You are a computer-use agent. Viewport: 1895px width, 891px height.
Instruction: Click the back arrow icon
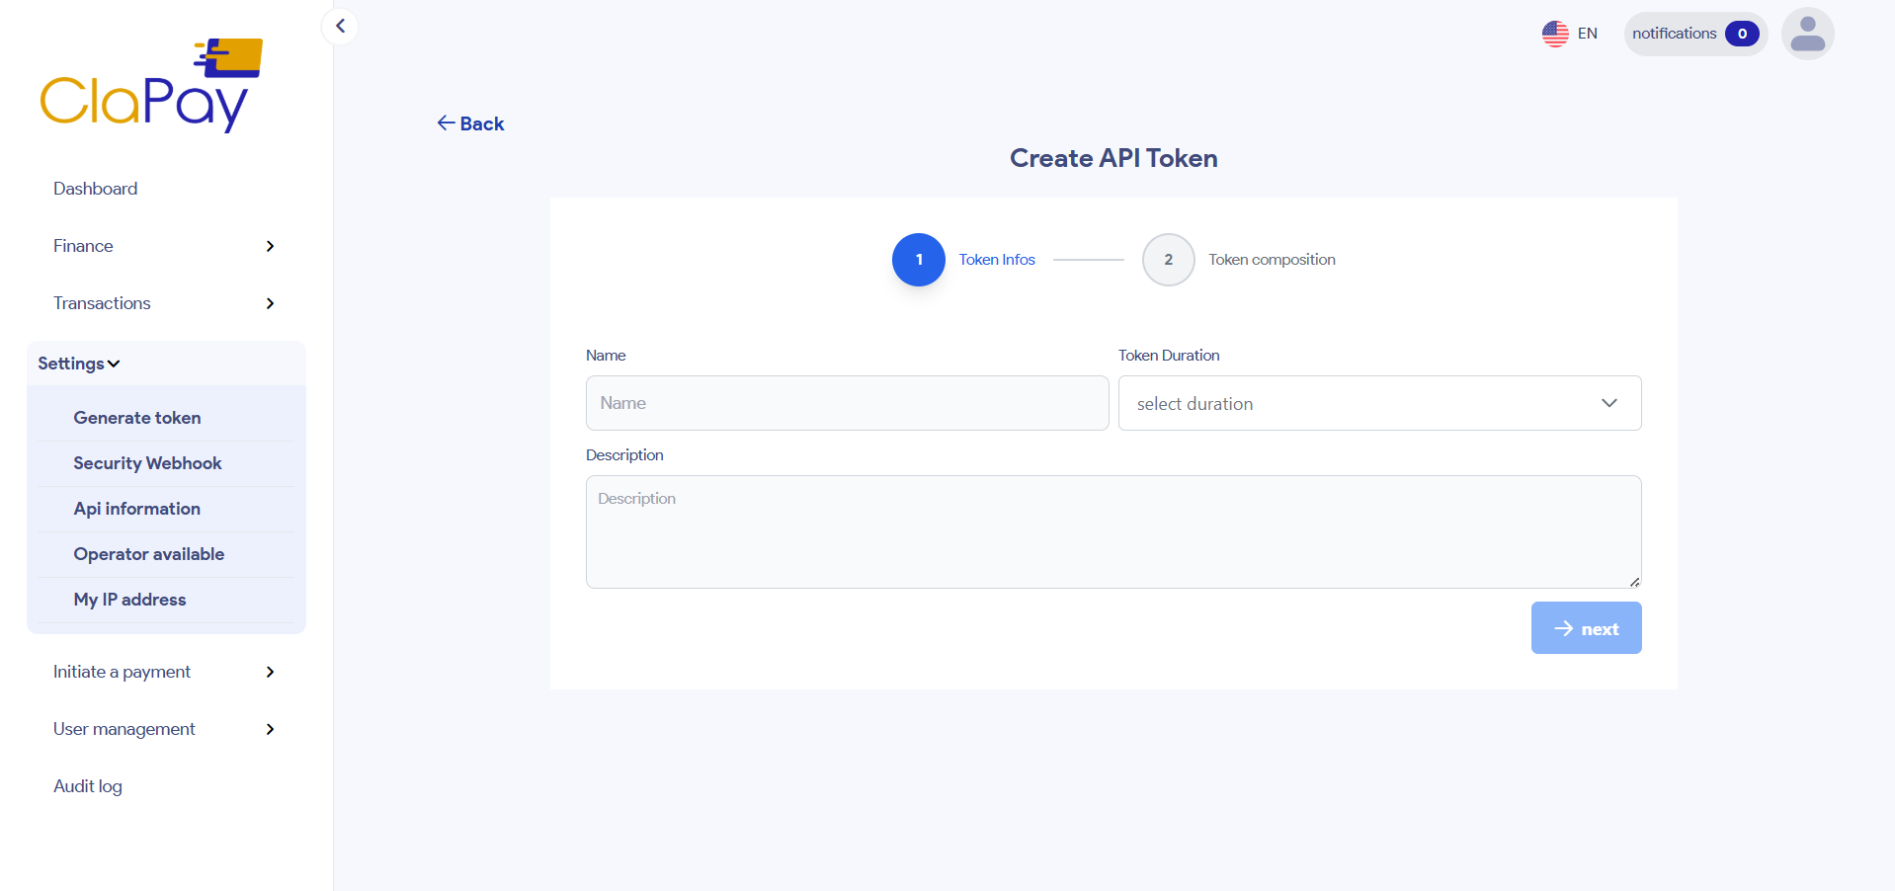tap(447, 122)
